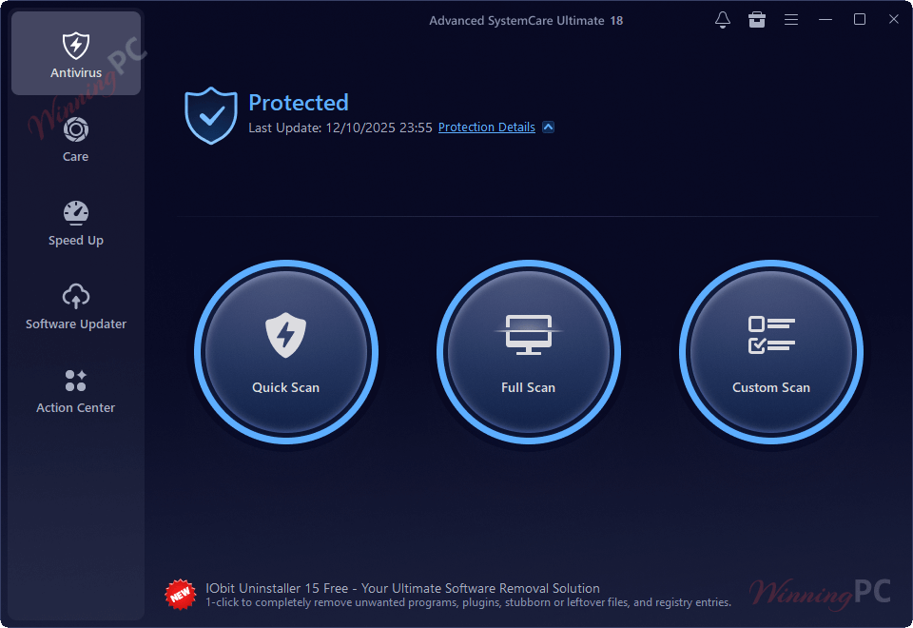Switch to the Care section
This screenshot has width=913, height=628.
(76, 140)
